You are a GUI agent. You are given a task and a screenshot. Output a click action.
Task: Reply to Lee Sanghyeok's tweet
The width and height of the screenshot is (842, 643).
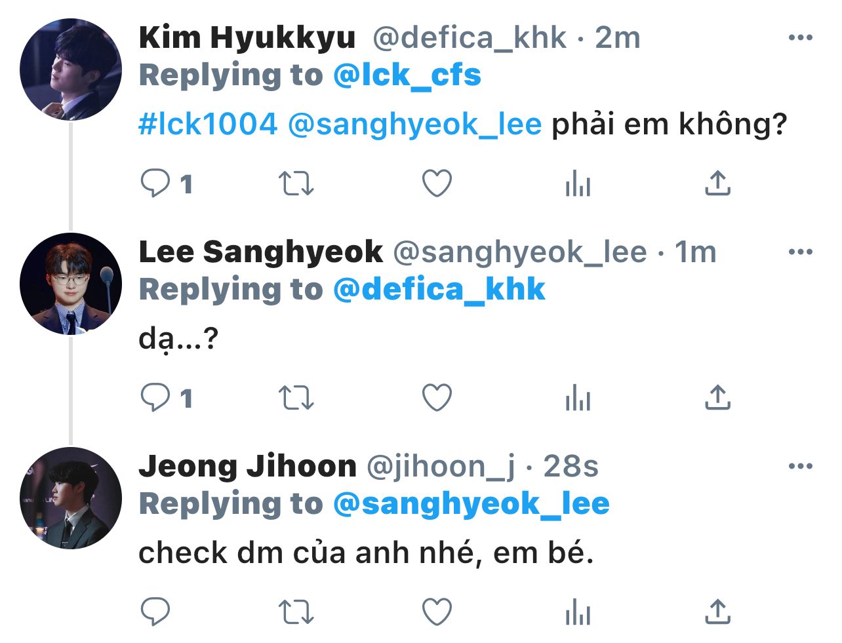[156, 397]
